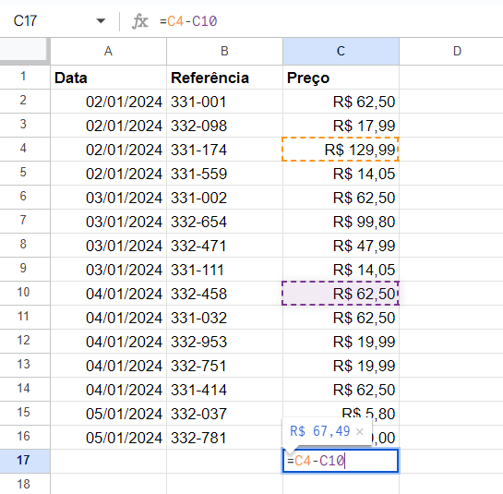Image resolution: width=503 pixels, height=494 pixels.
Task: Click the date 03/01/2024 in row 6
Action: click(x=108, y=198)
